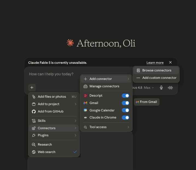
Task: Click the Google Calendar icon
Action: click(85, 110)
